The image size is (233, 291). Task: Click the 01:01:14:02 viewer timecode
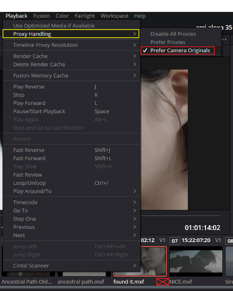click(203, 228)
